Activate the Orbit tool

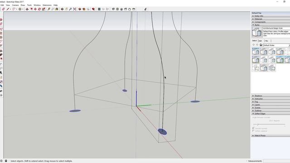pyautogui.click(x=62, y=9)
